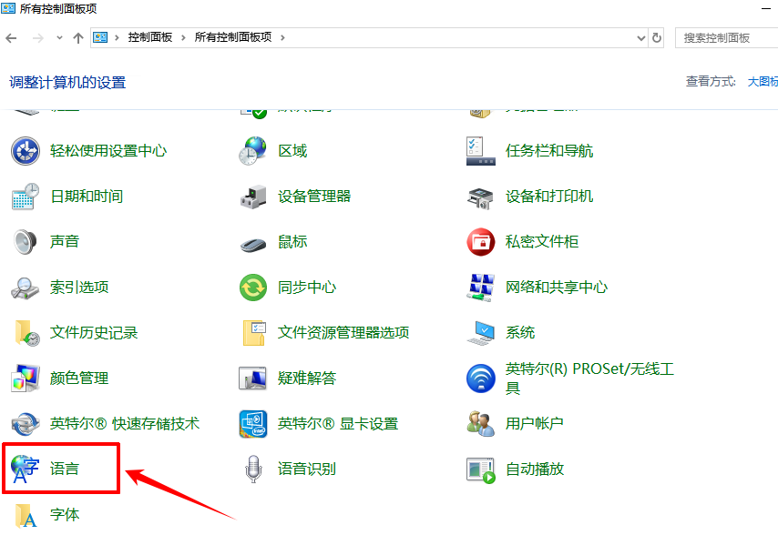Viewport: 778px width, 535px height.
Task: Click the forward navigation arrow
Action: click(37, 38)
